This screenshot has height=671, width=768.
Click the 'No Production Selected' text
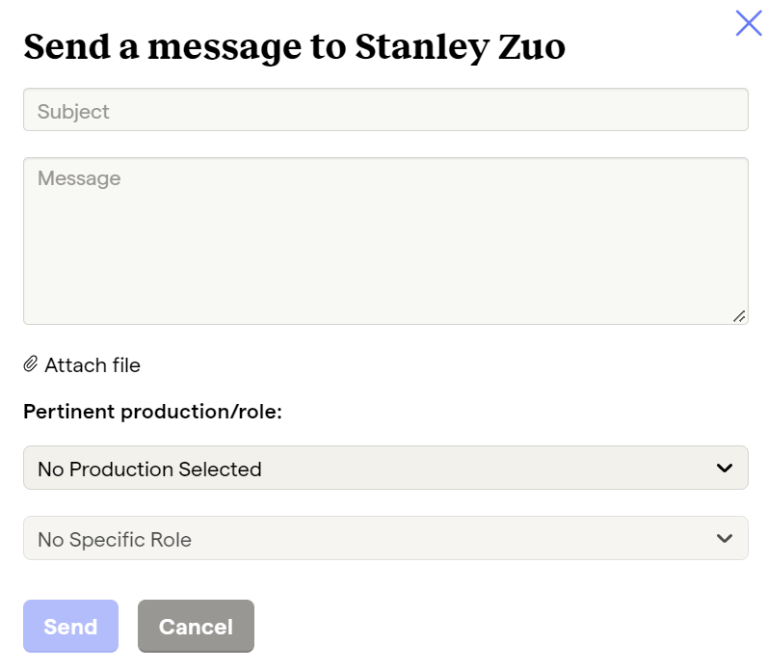point(149,470)
